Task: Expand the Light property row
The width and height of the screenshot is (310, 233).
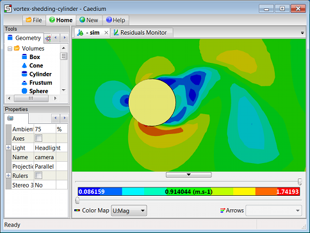Action: (8, 148)
